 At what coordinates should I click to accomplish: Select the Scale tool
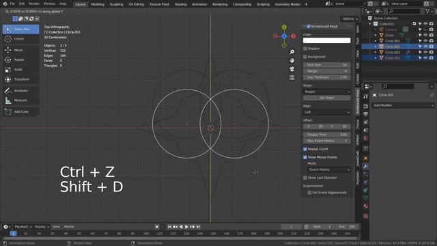point(21,70)
